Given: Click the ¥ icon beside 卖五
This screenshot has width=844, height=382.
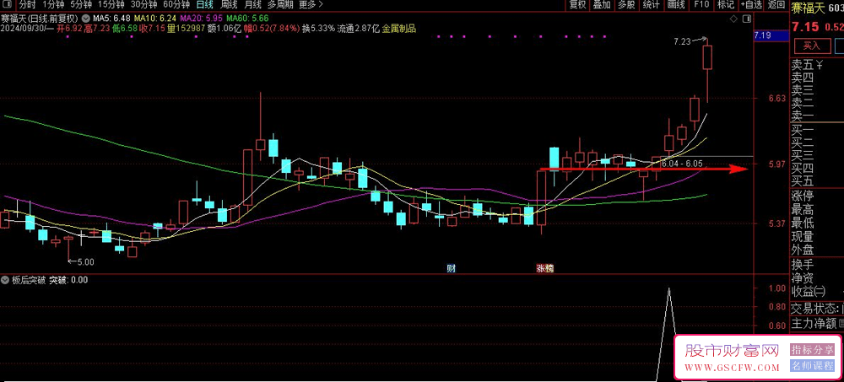Looking at the screenshot, I should click(821, 65).
